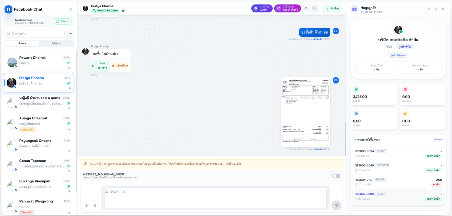Open Payungsak Onsanoi conversation

[x=39, y=145]
